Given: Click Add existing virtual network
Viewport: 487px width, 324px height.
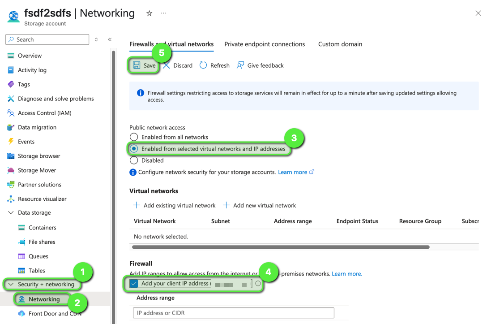Looking at the screenshot, I should pos(175,206).
